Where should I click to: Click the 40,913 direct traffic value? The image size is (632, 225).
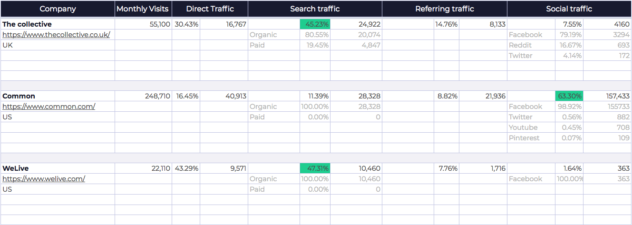click(x=224, y=96)
